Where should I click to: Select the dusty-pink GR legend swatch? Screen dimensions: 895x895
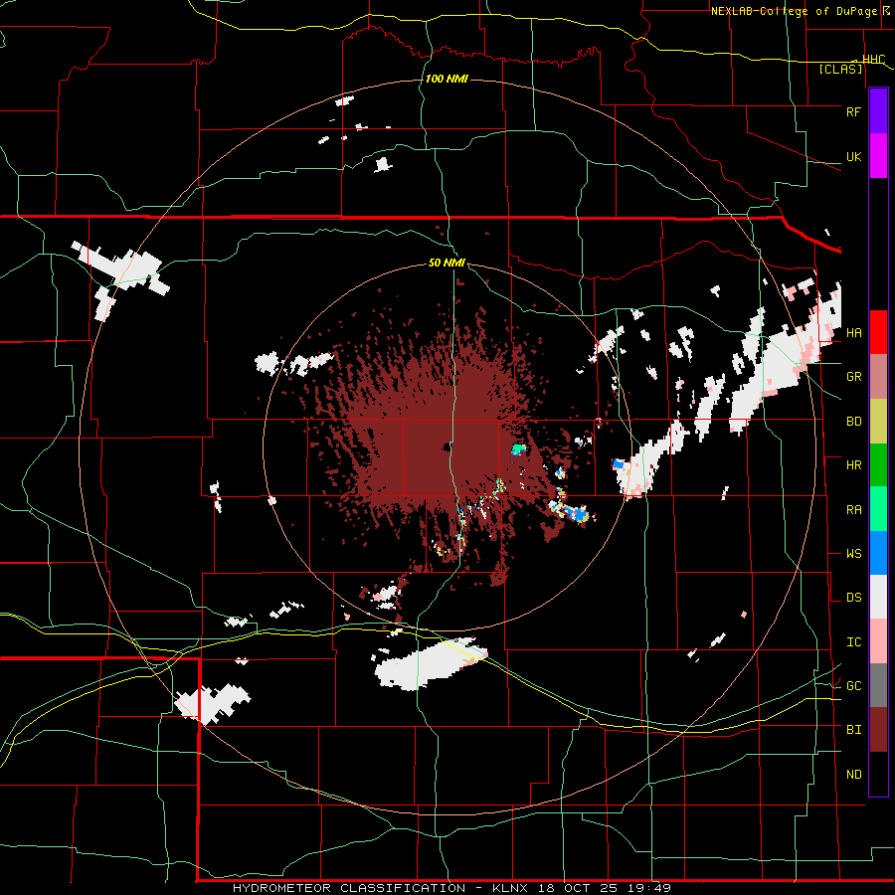click(x=878, y=377)
